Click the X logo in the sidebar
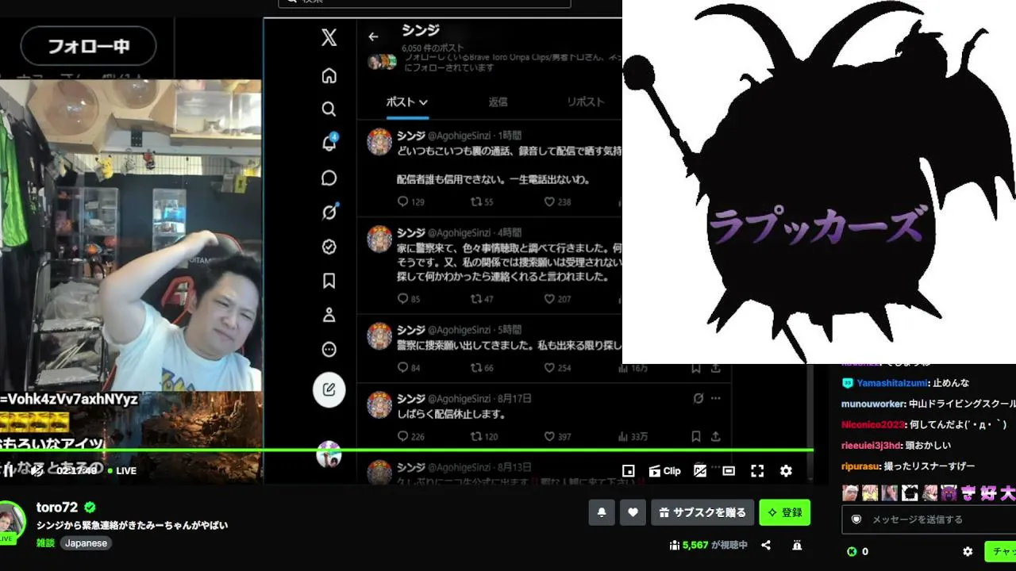This screenshot has height=571, width=1016. pyautogui.click(x=329, y=37)
